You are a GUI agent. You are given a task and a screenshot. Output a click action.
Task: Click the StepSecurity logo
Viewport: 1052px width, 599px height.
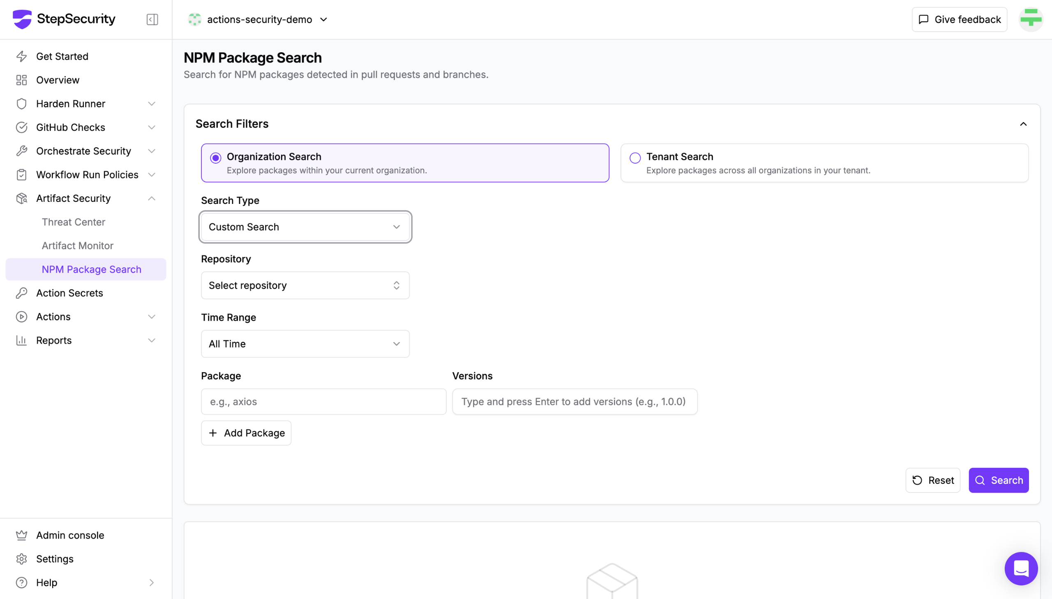64,19
